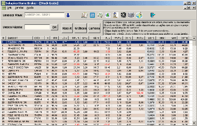Sort by the R rank column header

(x=4, y=38)
